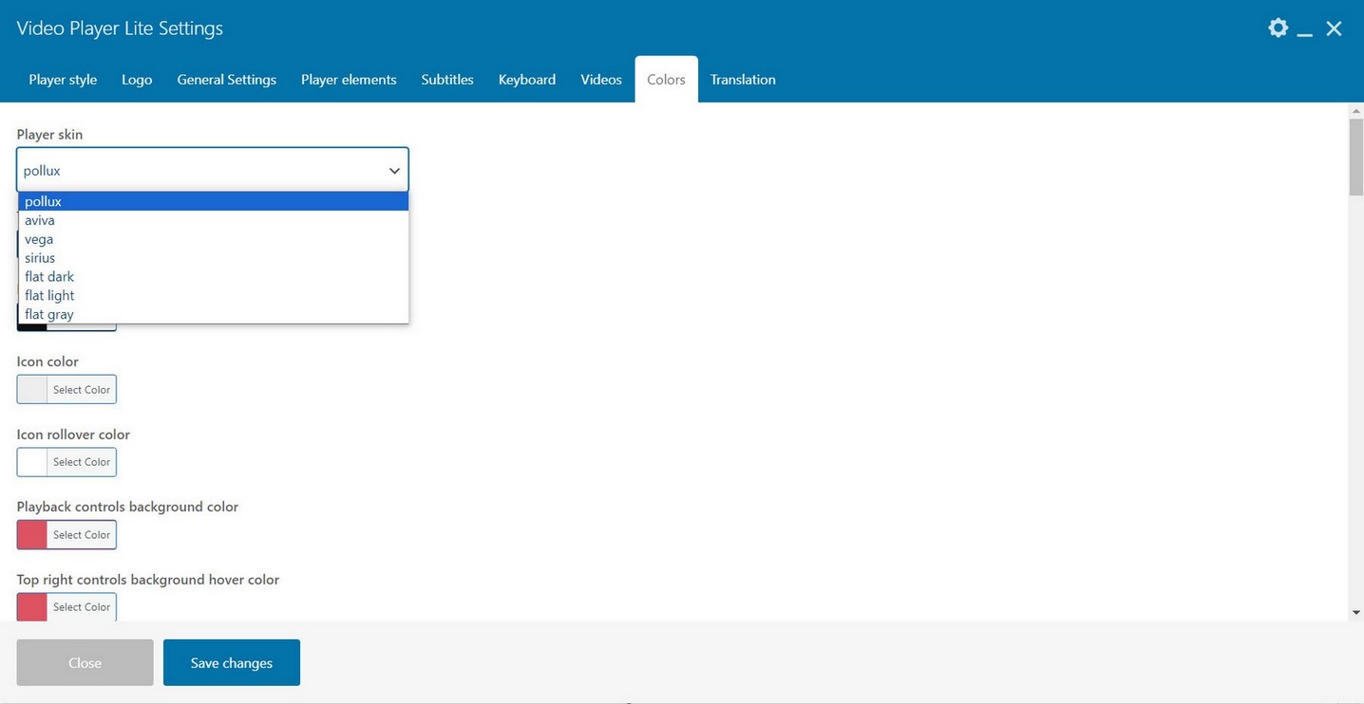Switch to the Player style tab

63,80
